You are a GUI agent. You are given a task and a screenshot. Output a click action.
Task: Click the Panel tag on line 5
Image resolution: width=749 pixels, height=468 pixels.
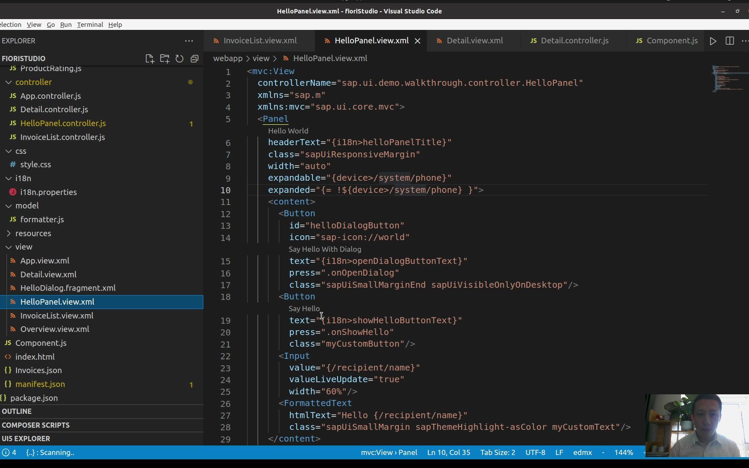[276, 119]
